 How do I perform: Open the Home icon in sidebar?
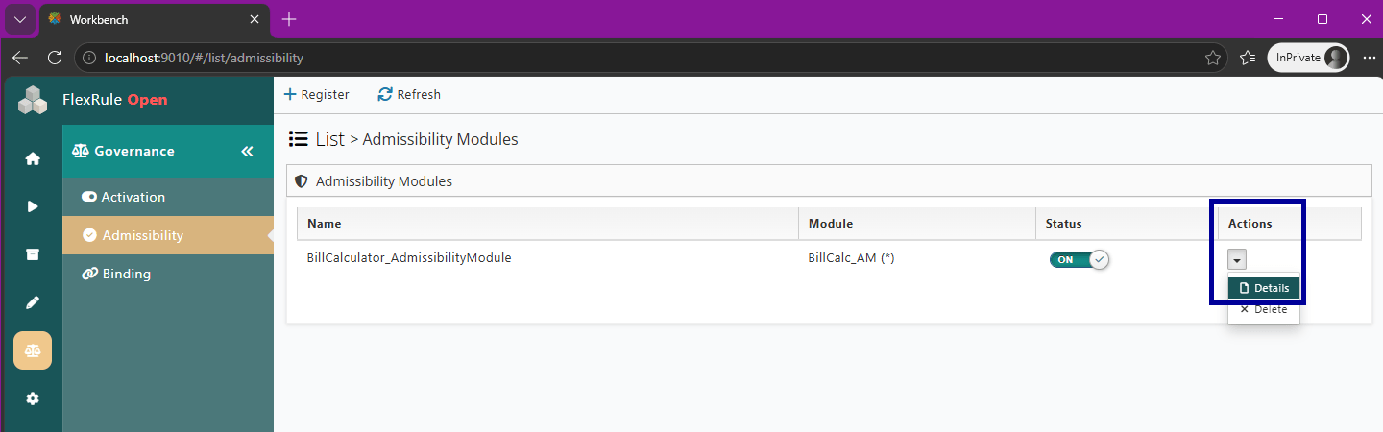pyautogui.click(x=33, y=158)
